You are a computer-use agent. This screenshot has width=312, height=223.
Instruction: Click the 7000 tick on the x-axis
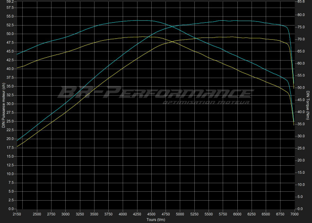(x=294, y=214)
